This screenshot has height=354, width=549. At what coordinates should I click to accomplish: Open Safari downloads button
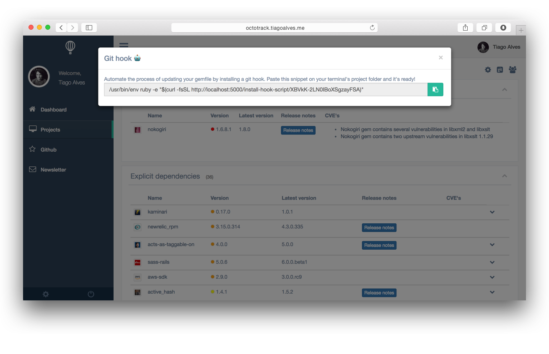[503, 28]
